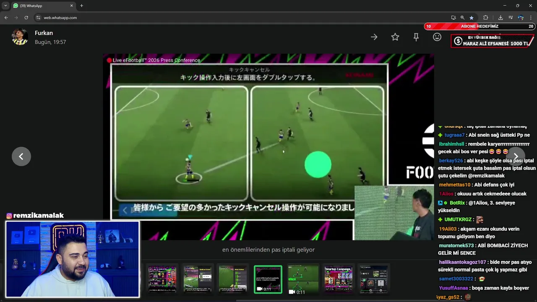The image size is (537, 302).
Task: Open the Chrome three-dot menu
Action: [x=531, y=18]
